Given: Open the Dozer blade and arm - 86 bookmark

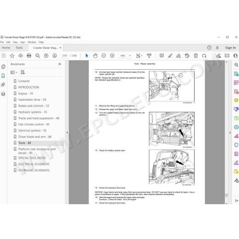Looking at the screenshot, I should (35, 137).
